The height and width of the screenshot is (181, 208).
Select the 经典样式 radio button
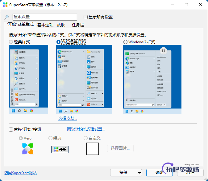(11, 42)
